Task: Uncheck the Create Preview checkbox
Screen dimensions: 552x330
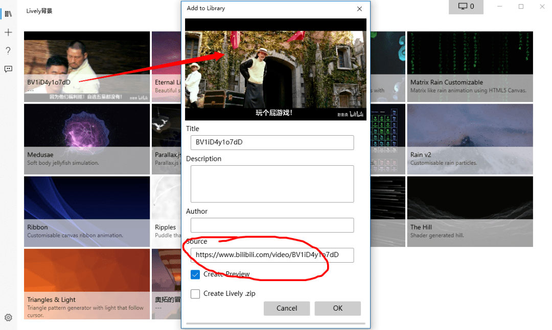Action: pos(195,274)
